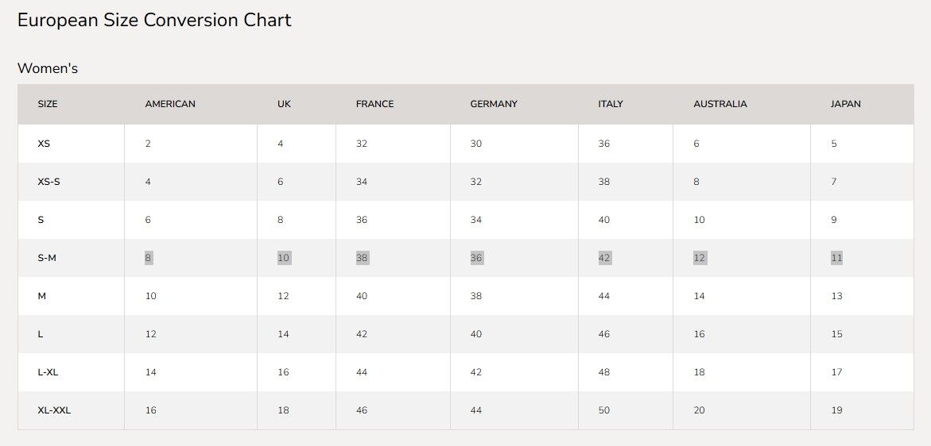This screenshot has width=931, height=446.
Task: Click the European Size Conversion Chart title
Action: point(154,20)
